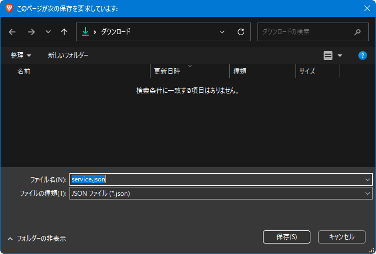376x254 pixels.
Task: Open the recent locations dropdown arrow
Action: 48,32
